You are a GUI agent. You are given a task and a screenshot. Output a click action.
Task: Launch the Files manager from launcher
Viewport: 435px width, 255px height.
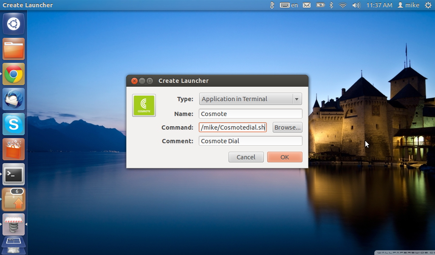(x=14, y=49)
